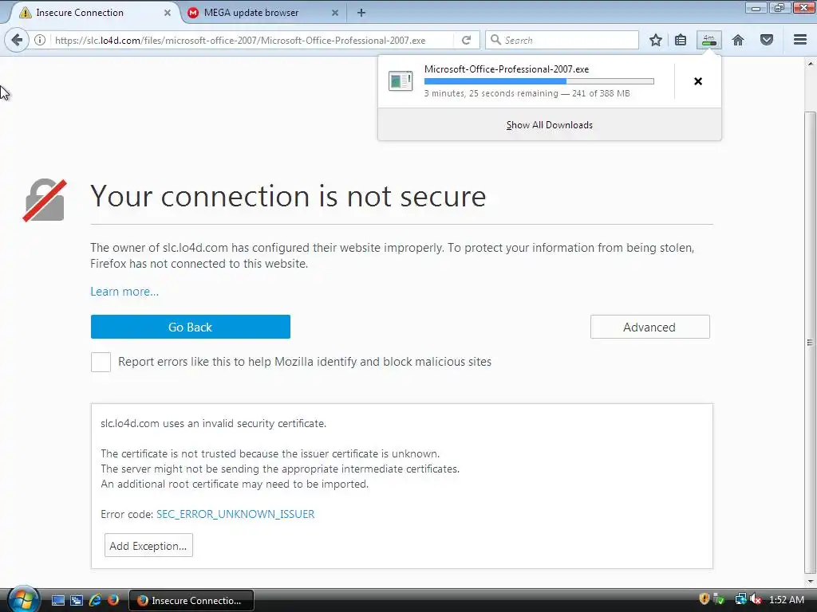Close the MEGA update browser tab

[335, 13]
